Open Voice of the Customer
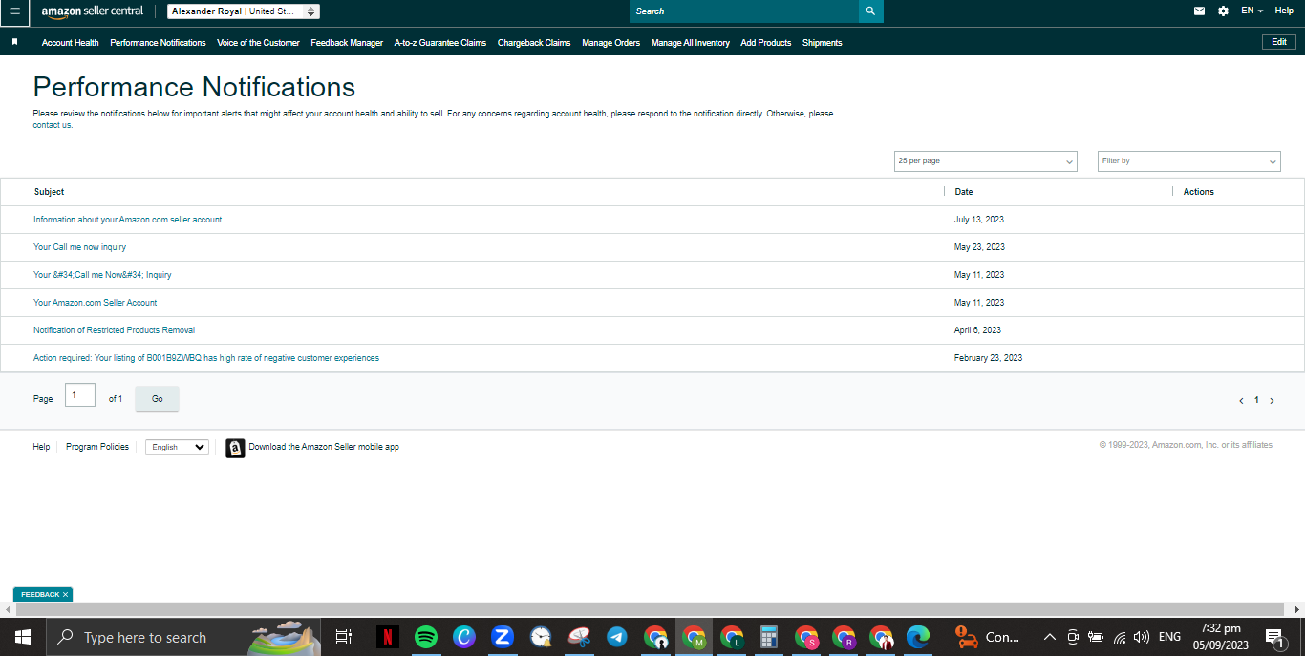 pos(258,43)
